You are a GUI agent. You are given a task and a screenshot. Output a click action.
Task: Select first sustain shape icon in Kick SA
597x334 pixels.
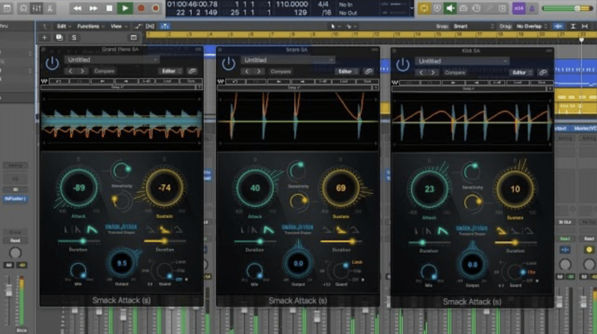pyautogui.click(x=501, y=231)
